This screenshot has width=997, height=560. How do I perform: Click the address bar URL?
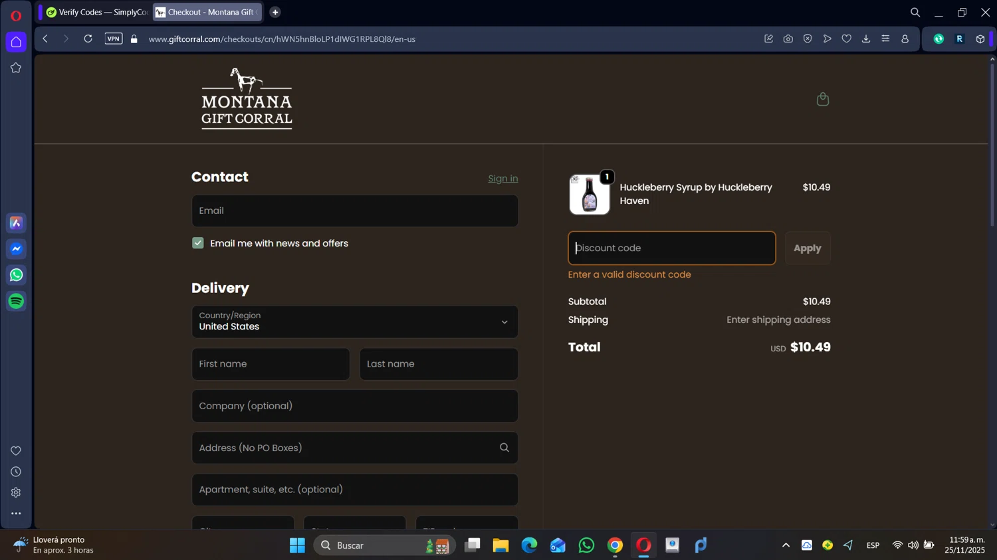coord(282,39)
